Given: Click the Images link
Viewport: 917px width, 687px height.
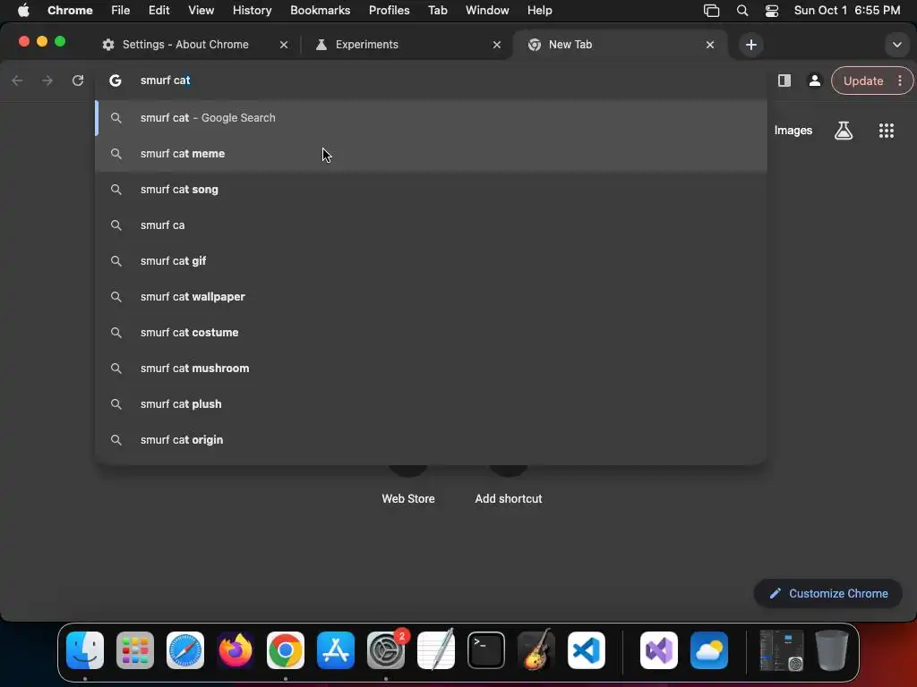Looking at the screenshot, I should tap(793, 131).
